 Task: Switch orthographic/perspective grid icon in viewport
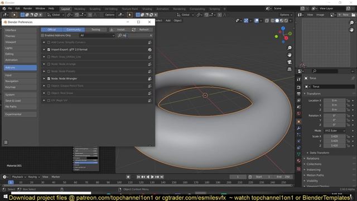(290, 69)
